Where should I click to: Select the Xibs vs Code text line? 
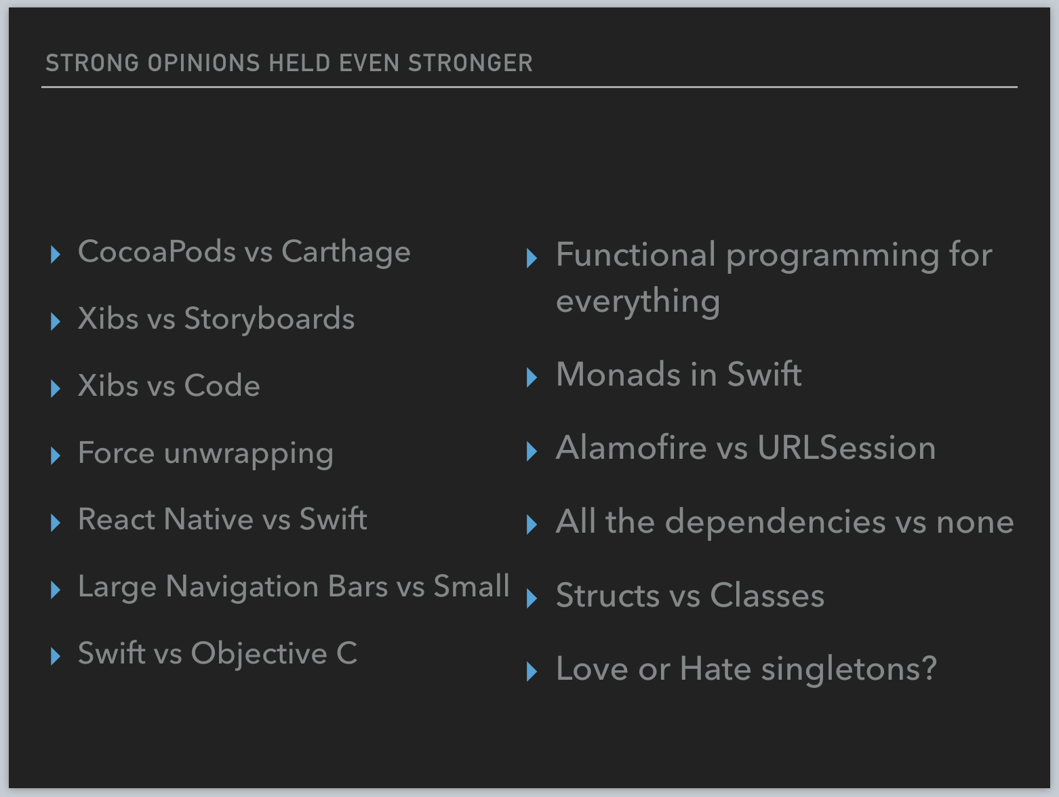169,386
